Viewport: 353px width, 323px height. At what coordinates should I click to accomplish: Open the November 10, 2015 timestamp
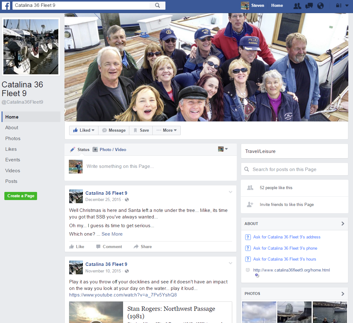tap(103, 271)
